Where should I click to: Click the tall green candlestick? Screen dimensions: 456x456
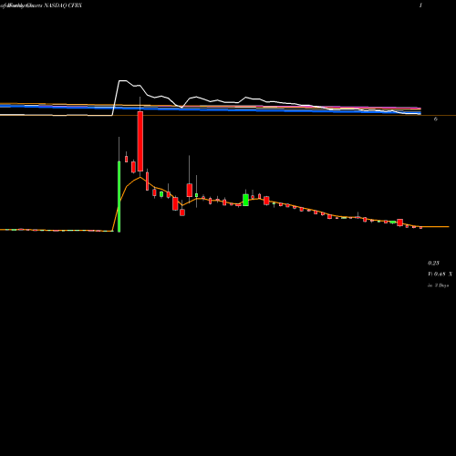point(119,197)
